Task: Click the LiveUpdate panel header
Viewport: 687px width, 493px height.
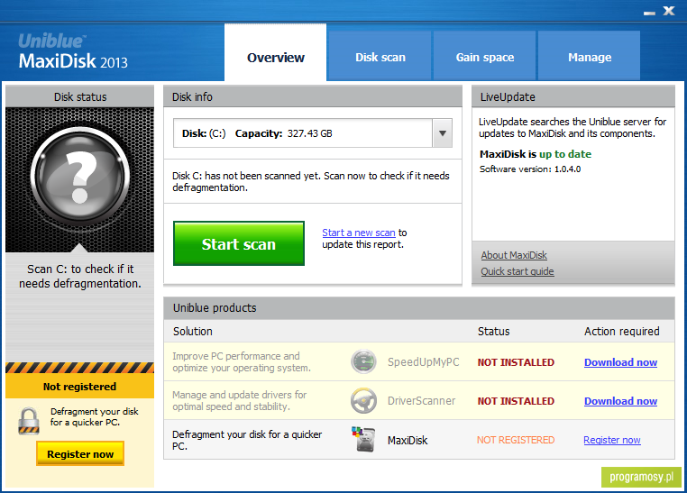Action: point(573,96)
